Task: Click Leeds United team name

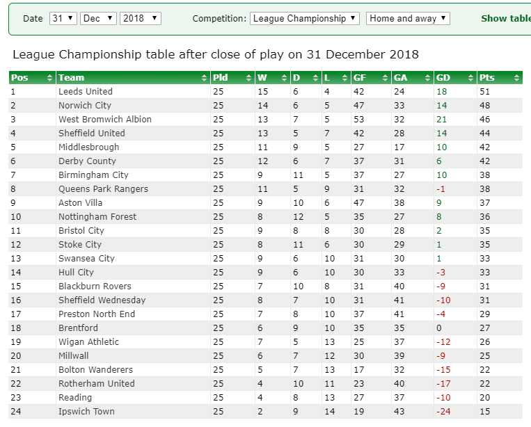Action: click(86, 91)
